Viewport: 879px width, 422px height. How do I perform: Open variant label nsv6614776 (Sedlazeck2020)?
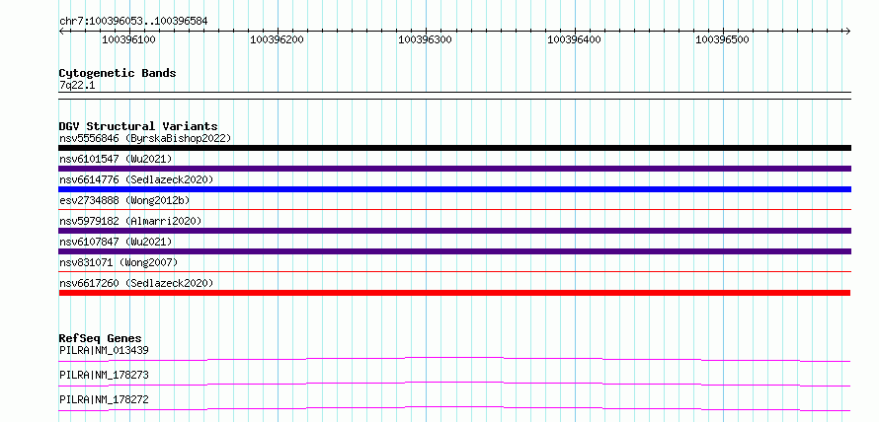point(136,179)
